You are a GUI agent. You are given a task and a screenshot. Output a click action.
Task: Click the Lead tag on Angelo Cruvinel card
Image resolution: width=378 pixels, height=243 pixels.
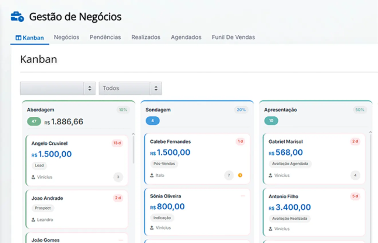click(x=39, y=165)
